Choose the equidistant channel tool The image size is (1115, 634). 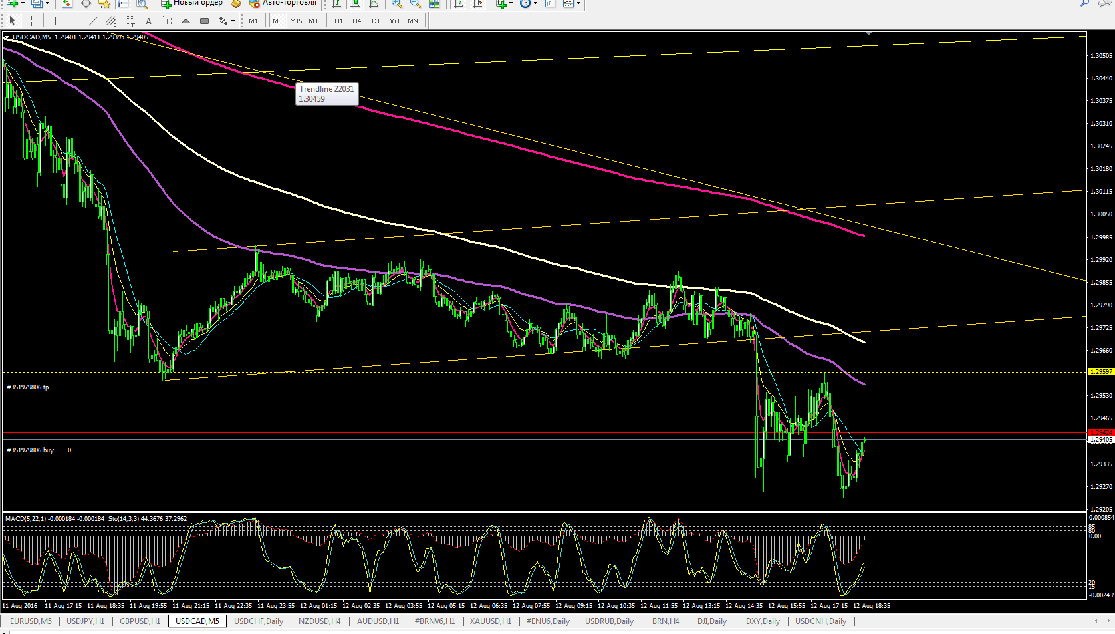tap(111, 21)
